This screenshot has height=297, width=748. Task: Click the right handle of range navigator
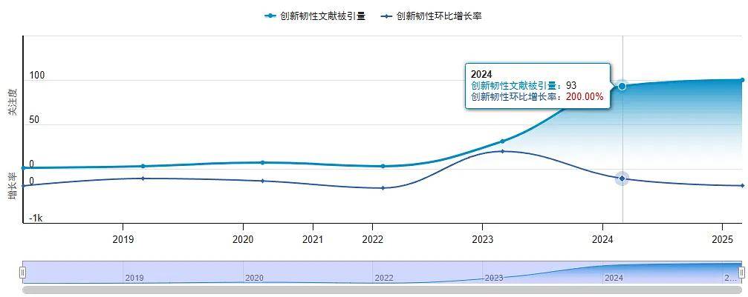pos(742,273)
